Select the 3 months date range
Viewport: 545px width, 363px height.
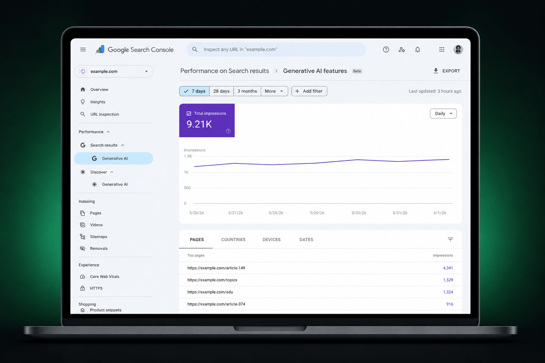coord(247,91)
